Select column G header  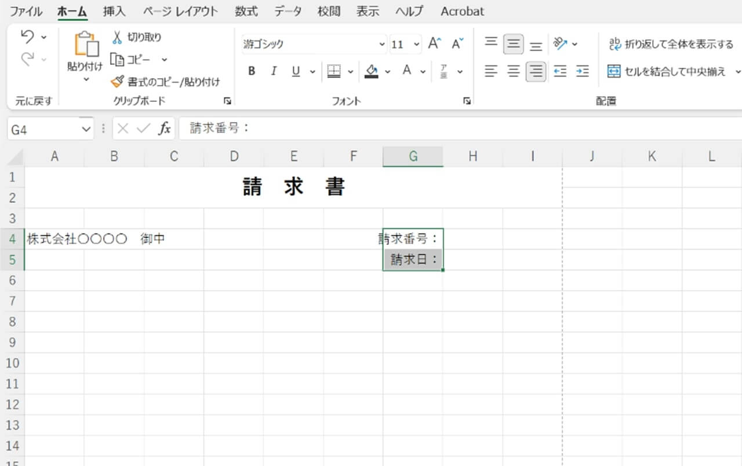coord(413,157)
